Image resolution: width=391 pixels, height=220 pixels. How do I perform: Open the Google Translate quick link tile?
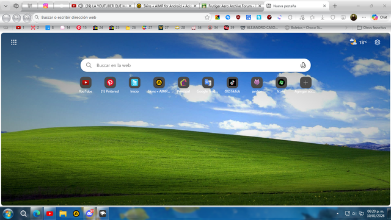coord(208,83)
